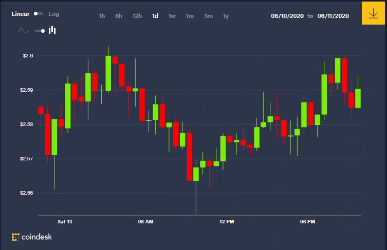Select the 1d time range
The width and height of the screenshot is (387, 250).
click(155, 16)
